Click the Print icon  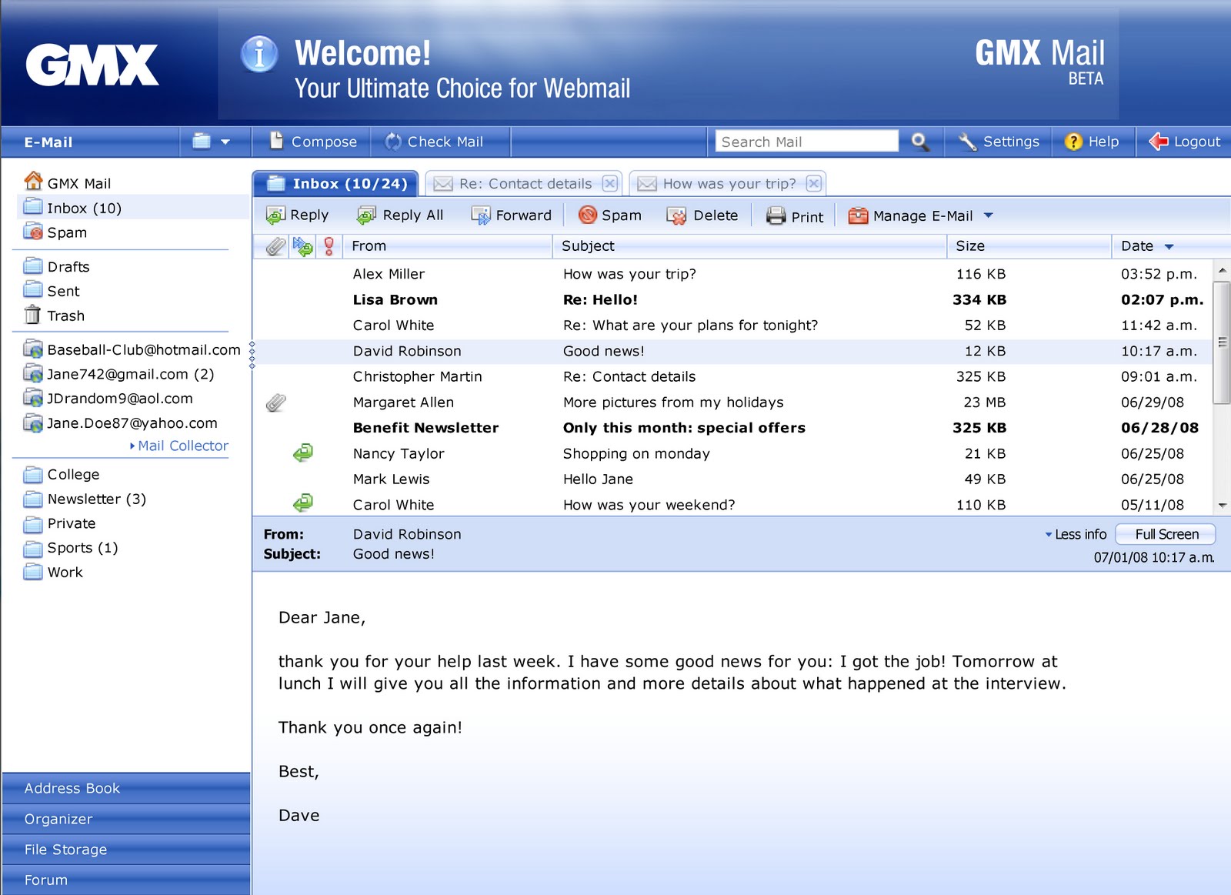(x=776, y=215)
